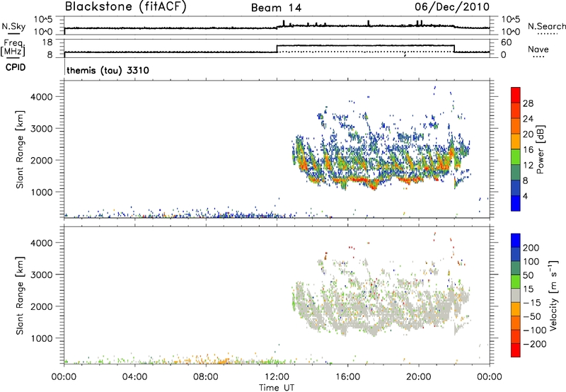Click the 'themis (tau) 3310' text

pos(108,70)
